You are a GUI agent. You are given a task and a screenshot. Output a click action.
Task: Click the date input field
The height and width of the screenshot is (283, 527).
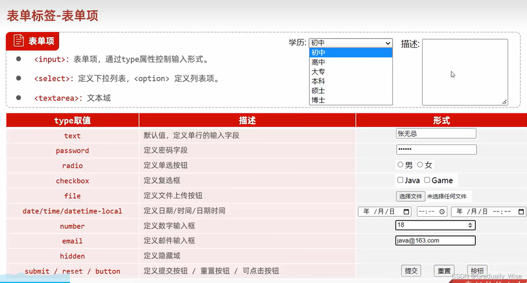coord(385,211)
